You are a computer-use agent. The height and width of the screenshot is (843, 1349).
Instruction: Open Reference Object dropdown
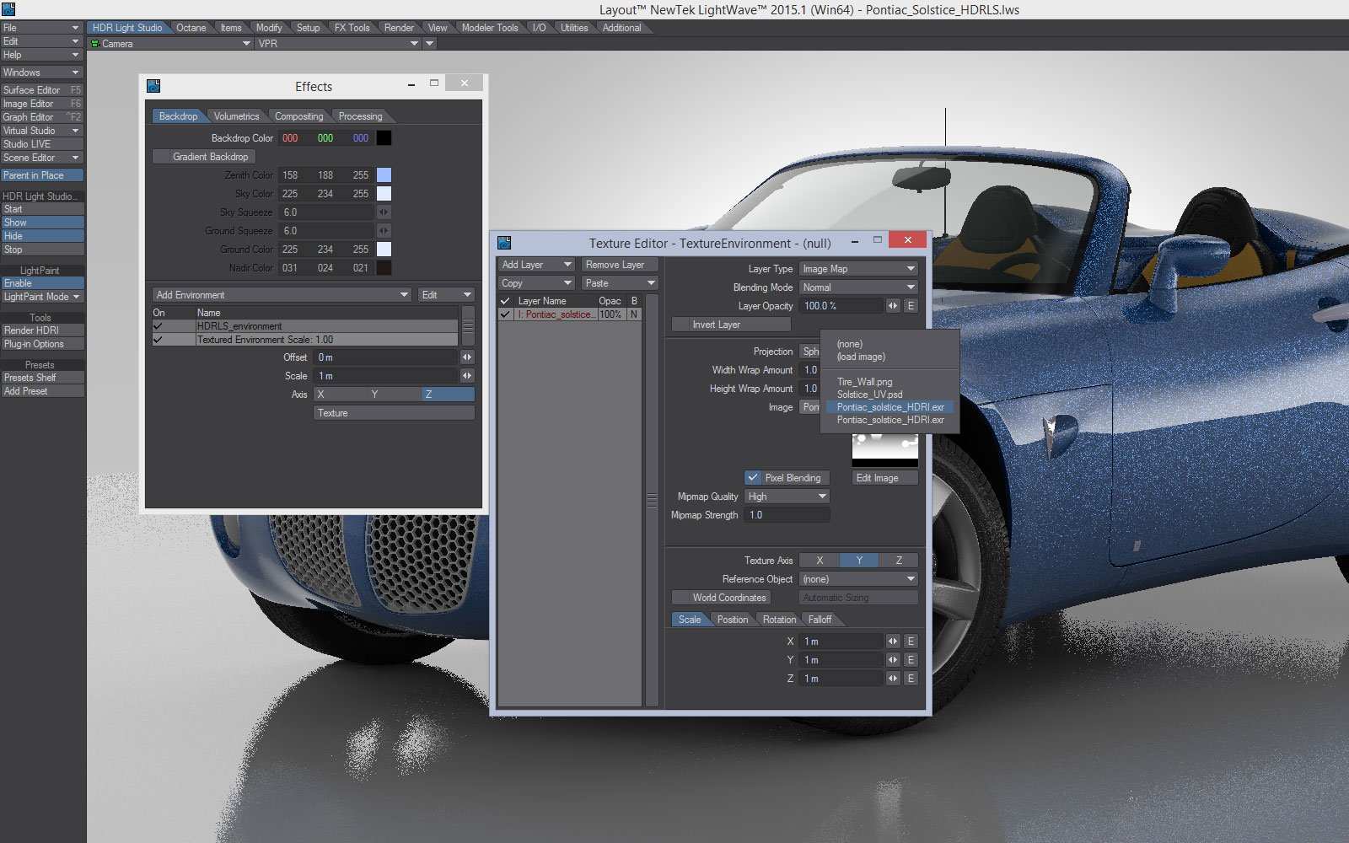[858, 579]
